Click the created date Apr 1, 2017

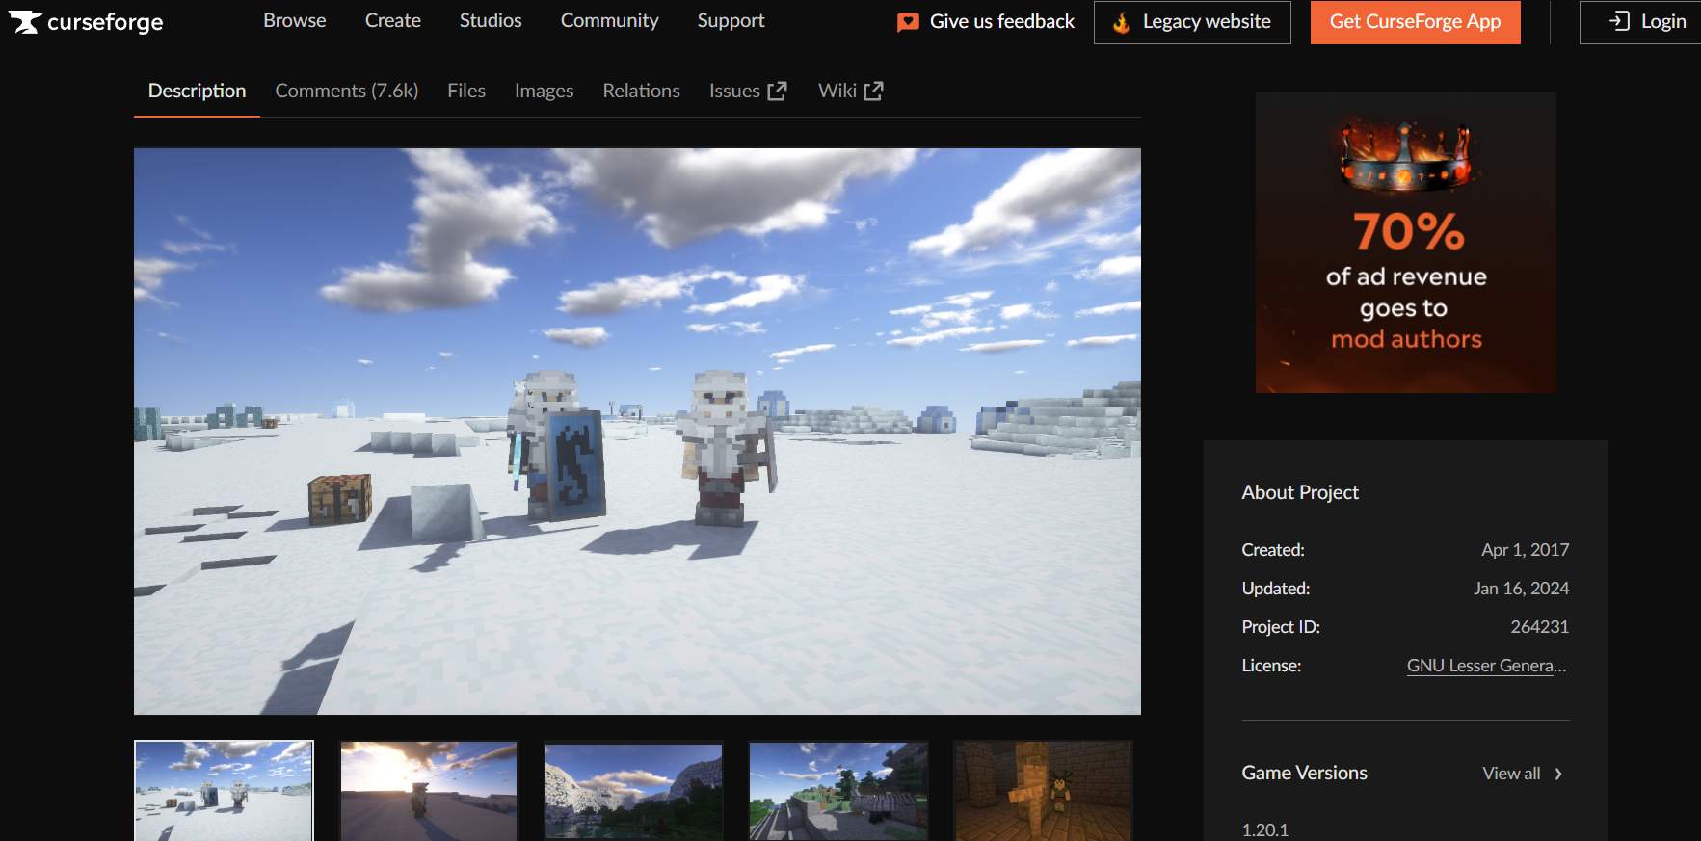[x=1525, y=550]
